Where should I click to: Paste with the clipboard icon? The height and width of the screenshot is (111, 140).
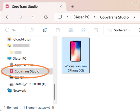point(58,30)
